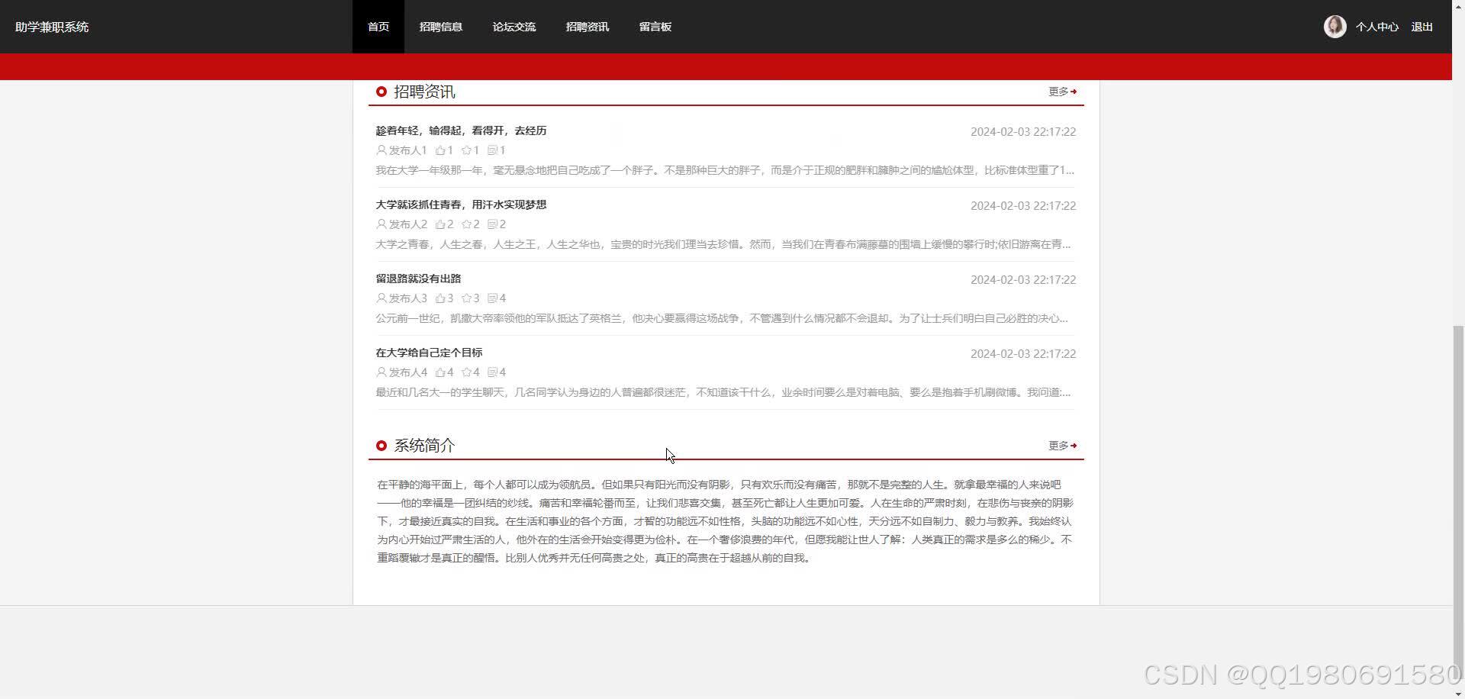Click timestamp of 大学就该抓住青春 article
The height and width of the screenshot is (699, 1465).
pos(1023,206)
